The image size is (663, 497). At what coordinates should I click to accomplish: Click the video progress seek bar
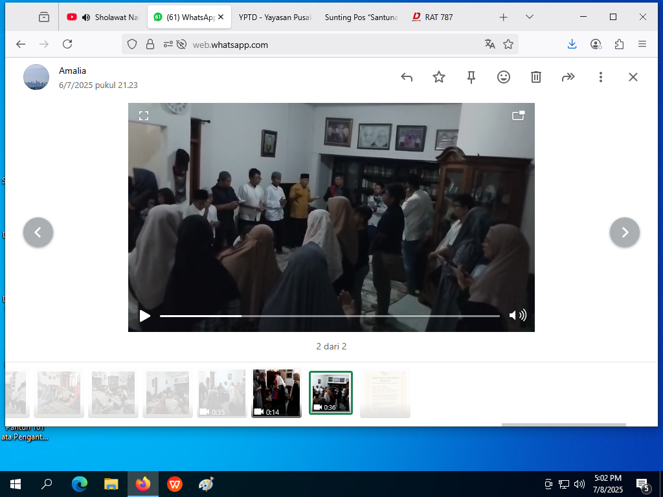[330, 316]
